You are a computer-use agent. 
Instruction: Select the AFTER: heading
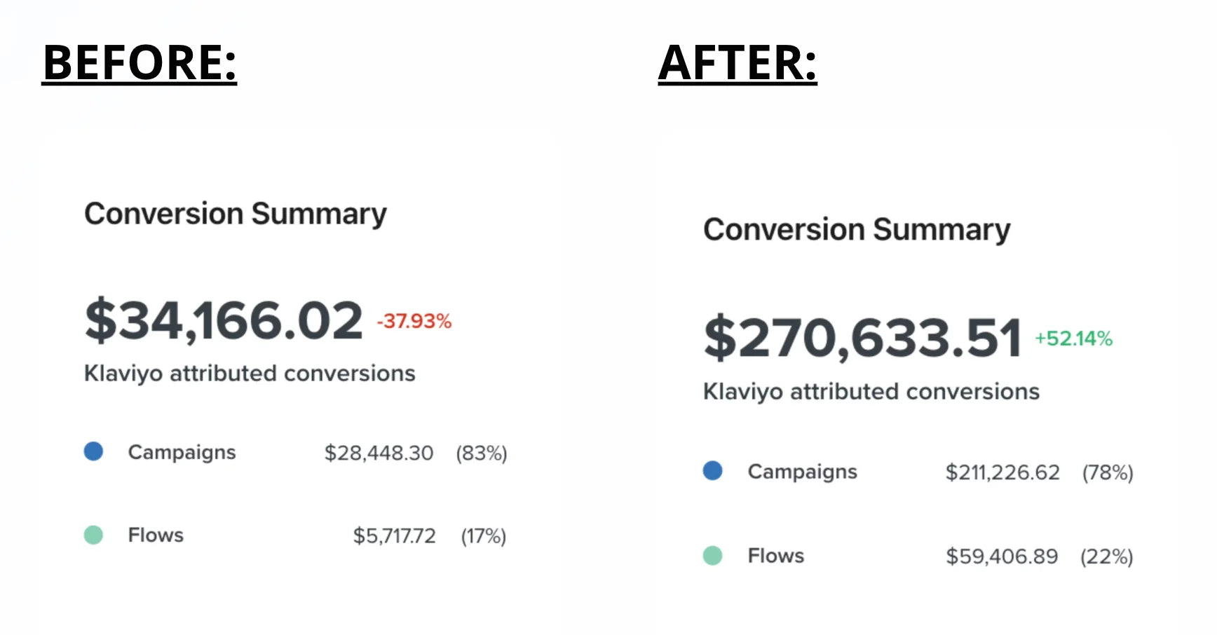(x=737, y=62)
